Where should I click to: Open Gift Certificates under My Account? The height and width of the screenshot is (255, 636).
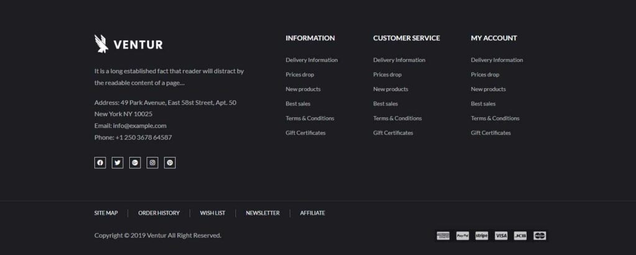pyautogui.click(x=491, y=133)
